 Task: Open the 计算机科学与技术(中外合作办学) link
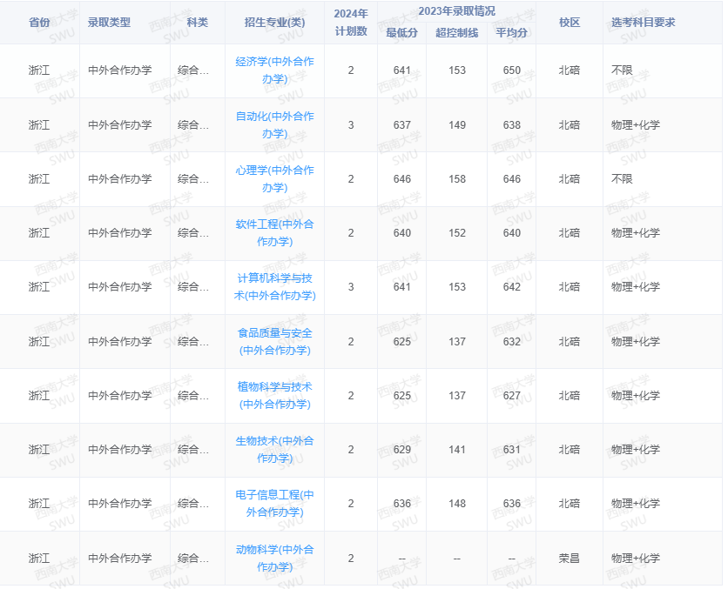coord(274,288)
